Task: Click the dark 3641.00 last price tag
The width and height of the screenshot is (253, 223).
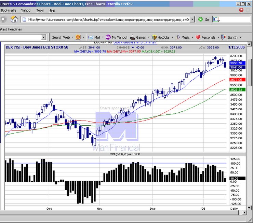Action: coord(237,67)
